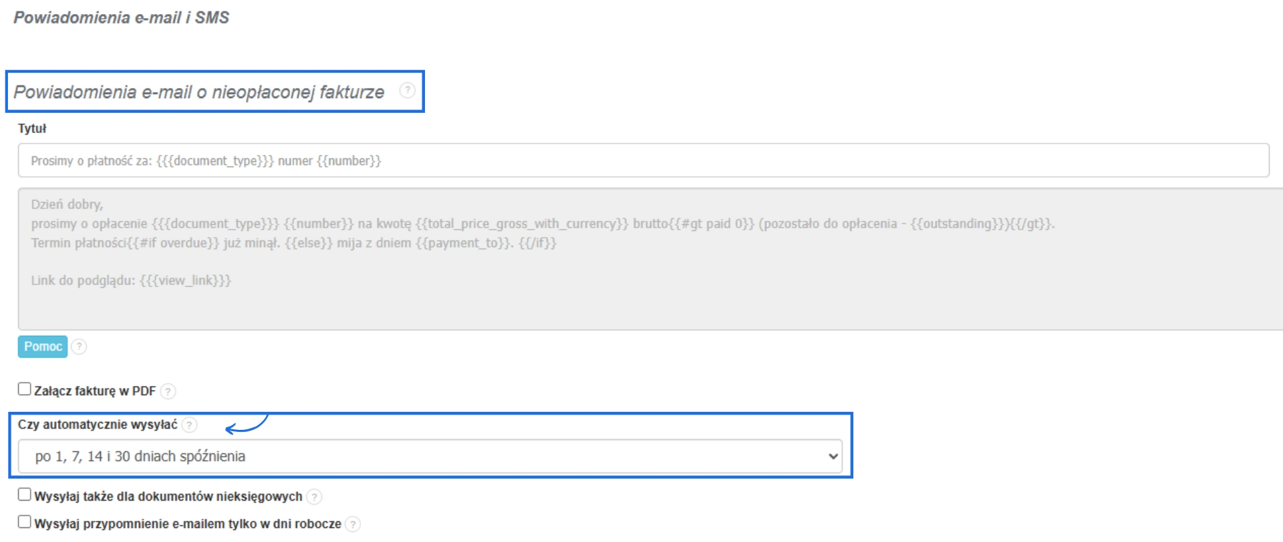The image size is (1283, 542).
Task: Click help icon beside Czy automatycznie wysyłać
Action: [x=190, y=425]
